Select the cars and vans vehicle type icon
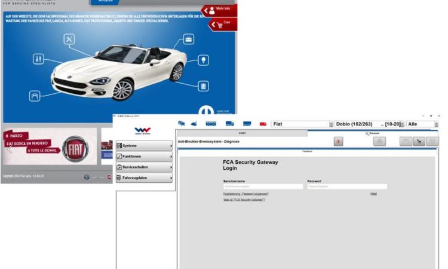The height and width of the screenshot is (269, 448). click(x=181, y=124)
